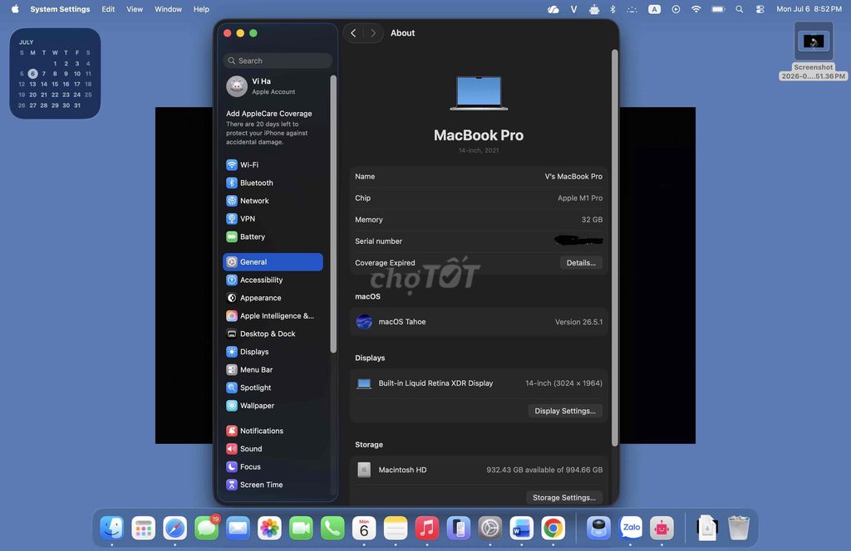This screenshot has height=551, width=851.
Task: Select General in the sidebar
Action: pos(273,261)
